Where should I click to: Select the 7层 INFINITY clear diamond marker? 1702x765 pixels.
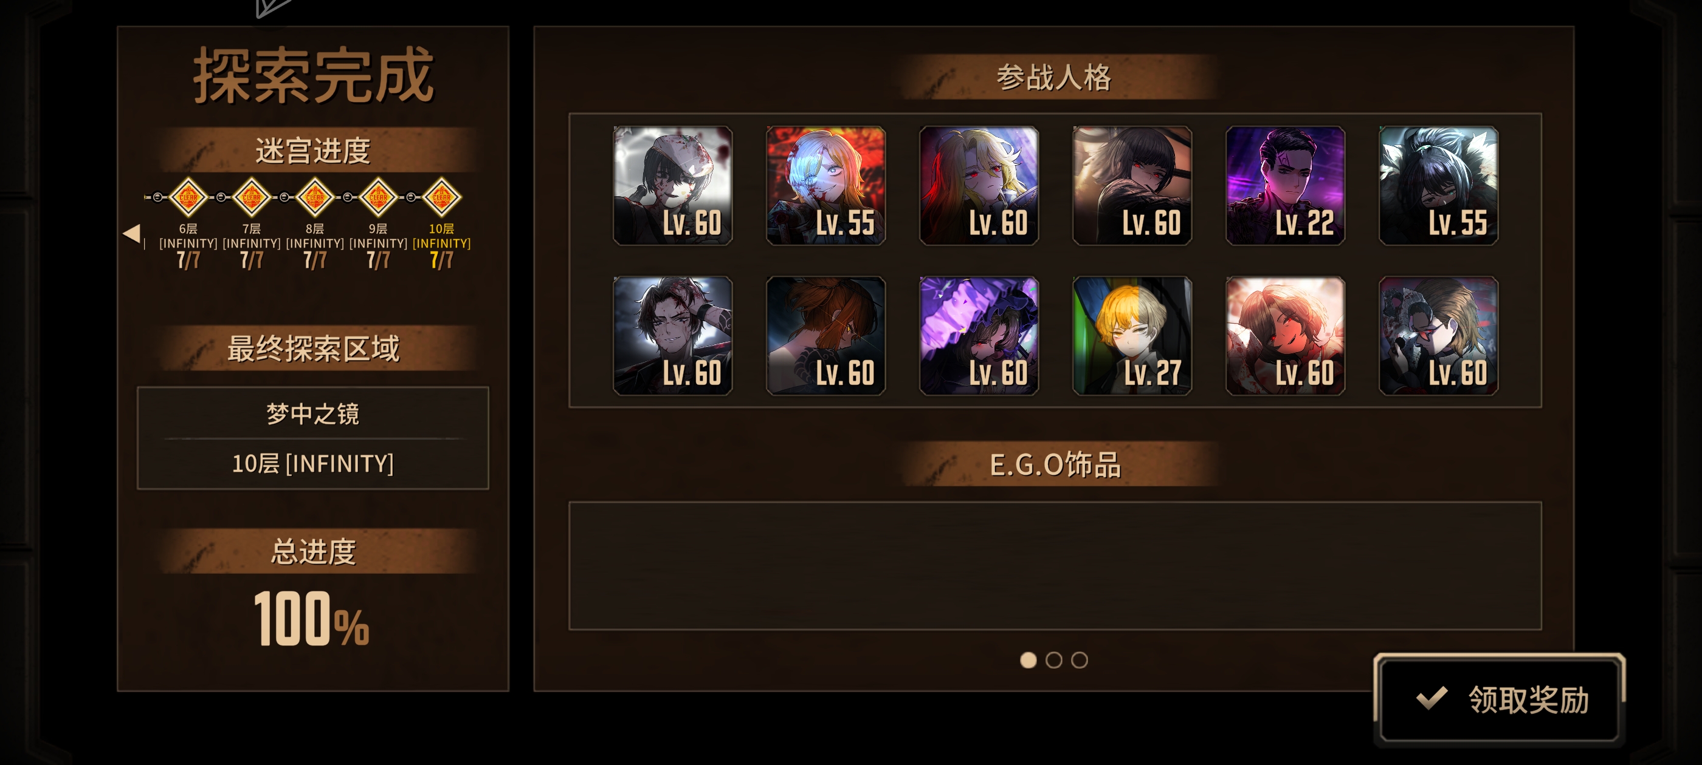pos(252,197)
